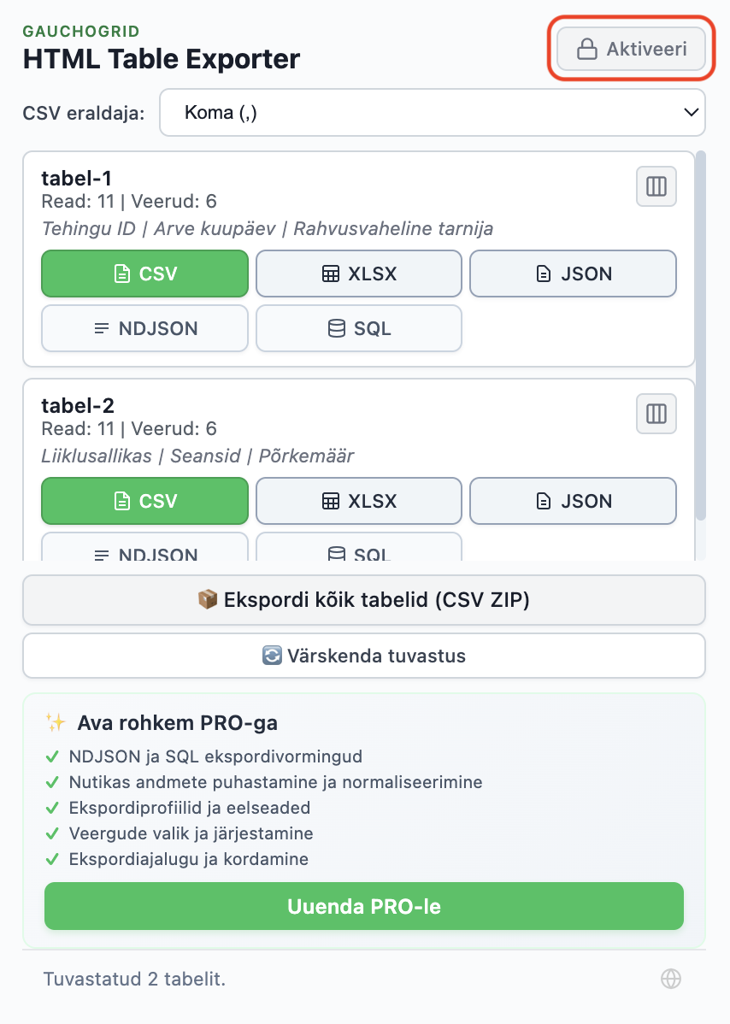Export tabel-1 using NDJSON format
This screenshot has width=730, height=1024.
pyautogui.click(x=144, y=328)
